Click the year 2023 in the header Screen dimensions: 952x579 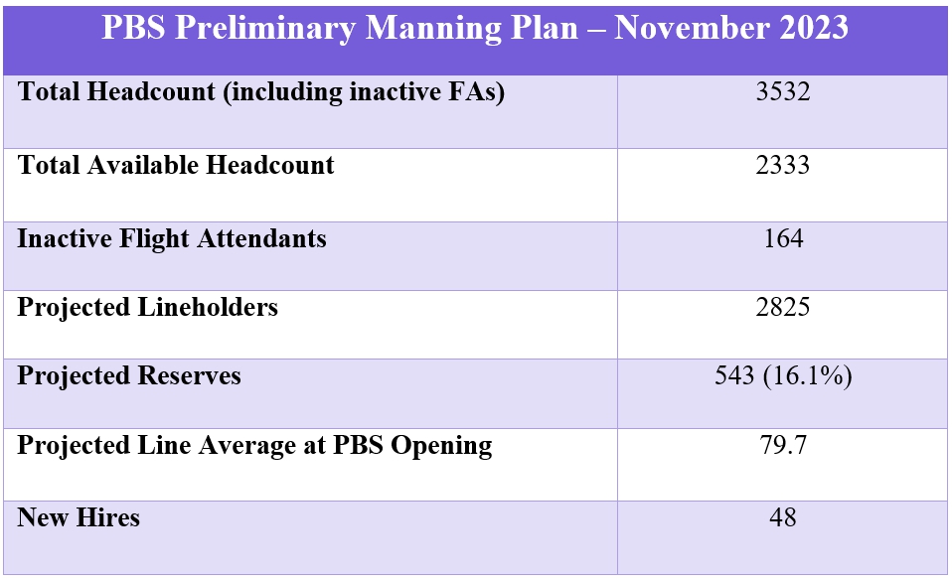[814, 28]
